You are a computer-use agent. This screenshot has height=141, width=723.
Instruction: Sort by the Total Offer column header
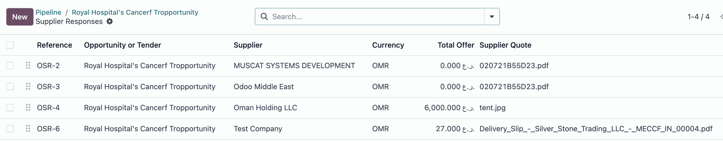[x=456, y=45]
